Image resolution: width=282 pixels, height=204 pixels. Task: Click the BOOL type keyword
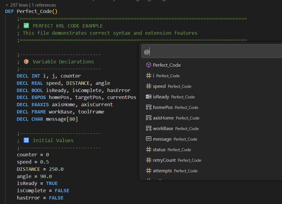(37, 90)
